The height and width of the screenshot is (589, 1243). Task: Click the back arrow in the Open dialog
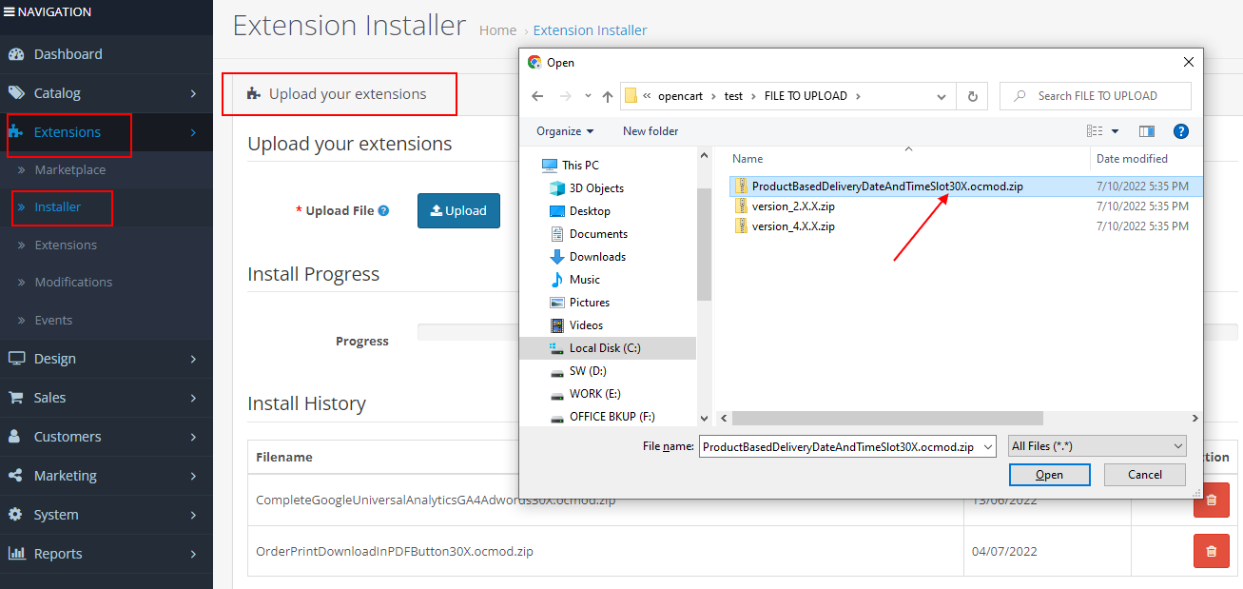tap(537, 96)
